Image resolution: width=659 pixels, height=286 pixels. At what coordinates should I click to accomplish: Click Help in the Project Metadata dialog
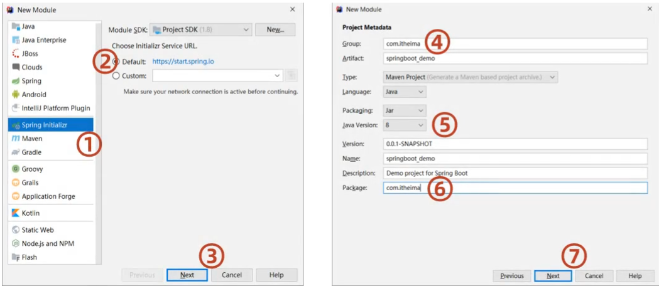coord(635,276)
